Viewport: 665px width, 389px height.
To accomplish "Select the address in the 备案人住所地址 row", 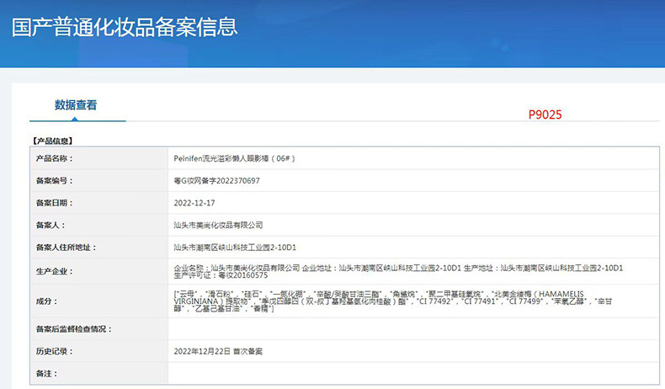I will coord(235,248).
